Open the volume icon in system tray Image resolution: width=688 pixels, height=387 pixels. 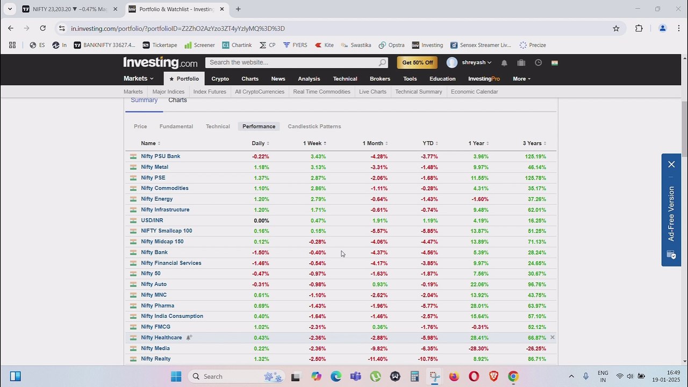point(630,376)
